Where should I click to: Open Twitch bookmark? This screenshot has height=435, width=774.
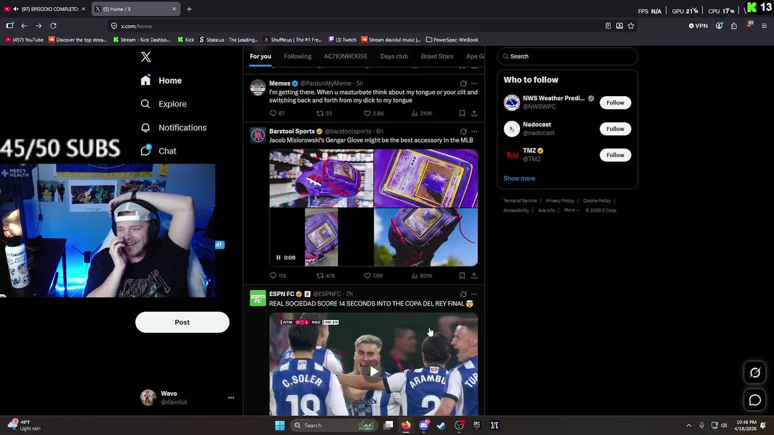(x=342, y=40)
